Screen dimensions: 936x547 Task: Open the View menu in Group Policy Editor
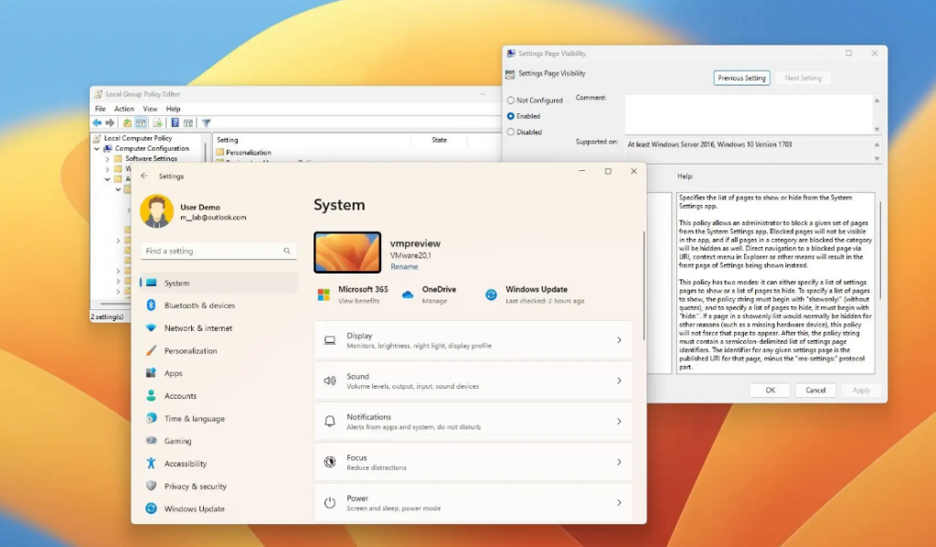pos(150,109)
